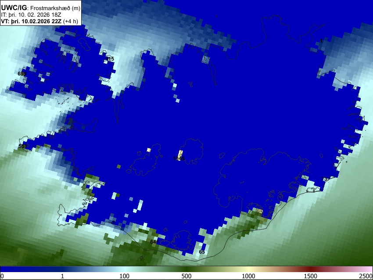373x280 pixels.
Task: Click the 'UWC/IG' title label
Action: tap(14, 7)
